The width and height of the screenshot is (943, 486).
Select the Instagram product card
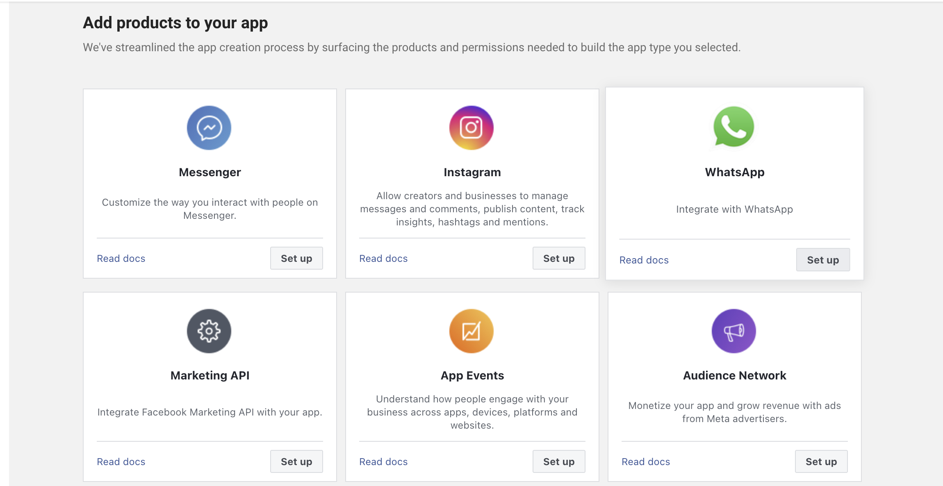pos(471,182)
